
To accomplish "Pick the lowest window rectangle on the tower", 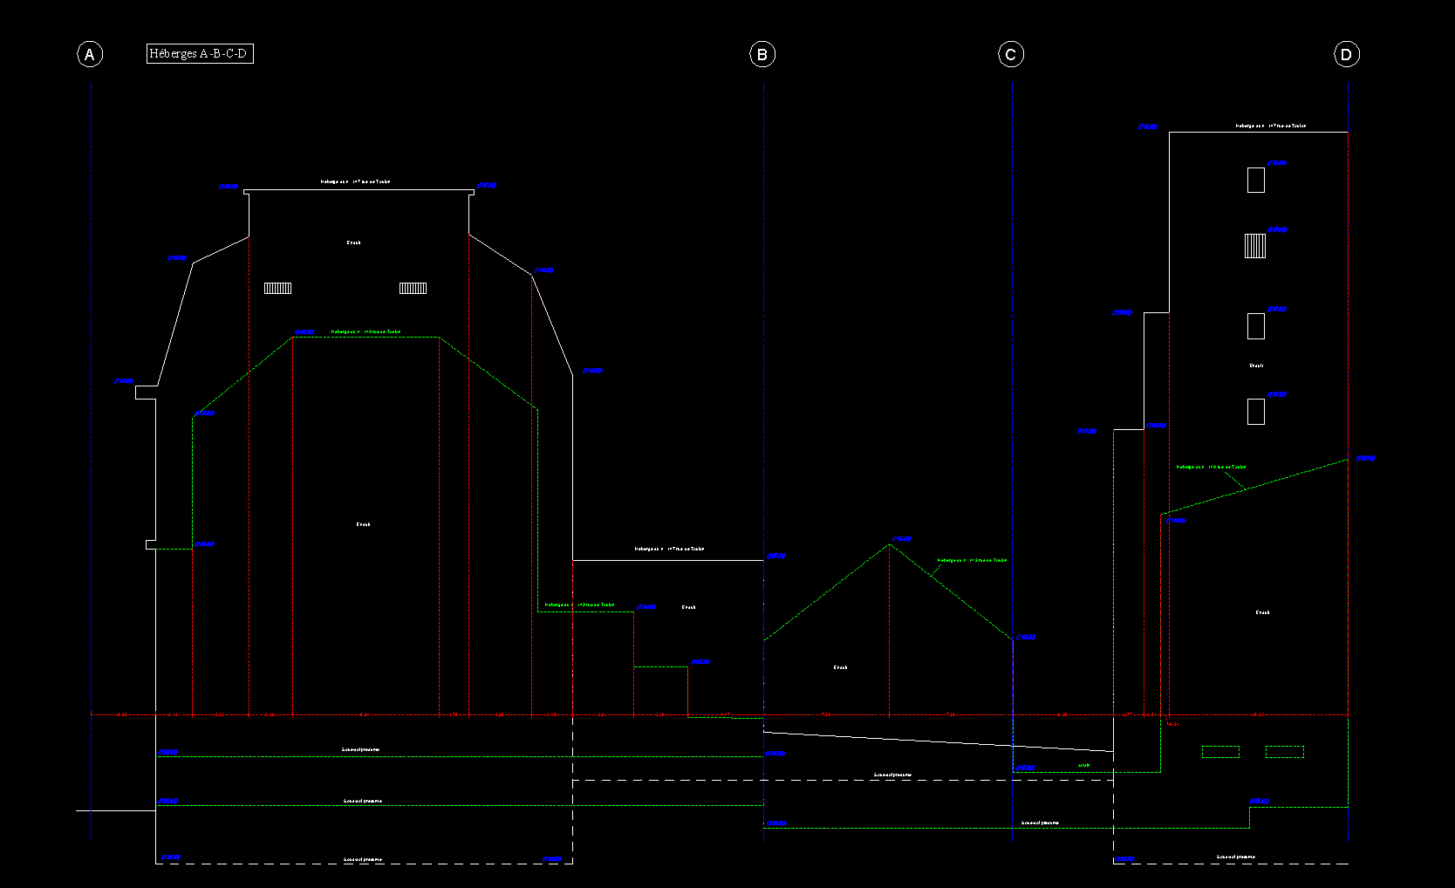I will coord(1255,411).
